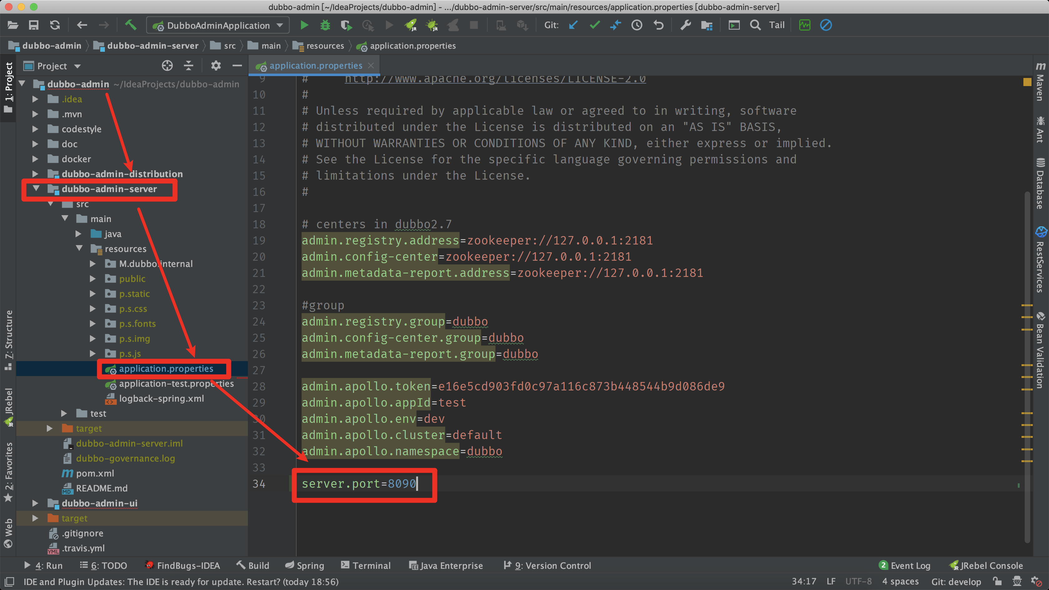Start debugging with the bug icon
Viewport: 1049px width, 590px height.
pyautogui.click(x=325, y=25)
